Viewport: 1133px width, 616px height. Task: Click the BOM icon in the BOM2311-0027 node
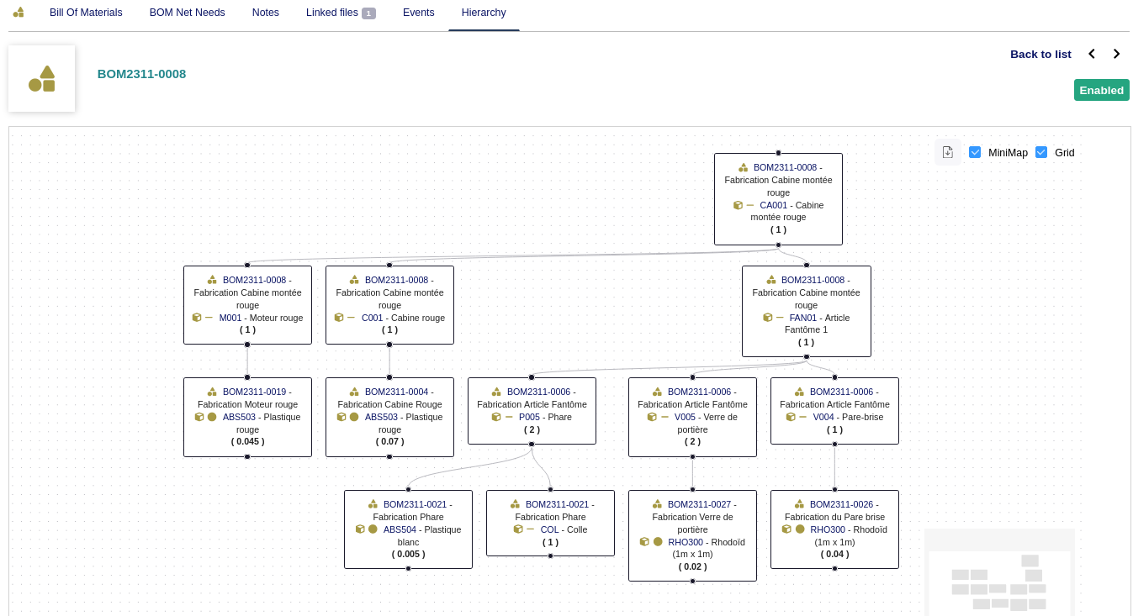657,504
